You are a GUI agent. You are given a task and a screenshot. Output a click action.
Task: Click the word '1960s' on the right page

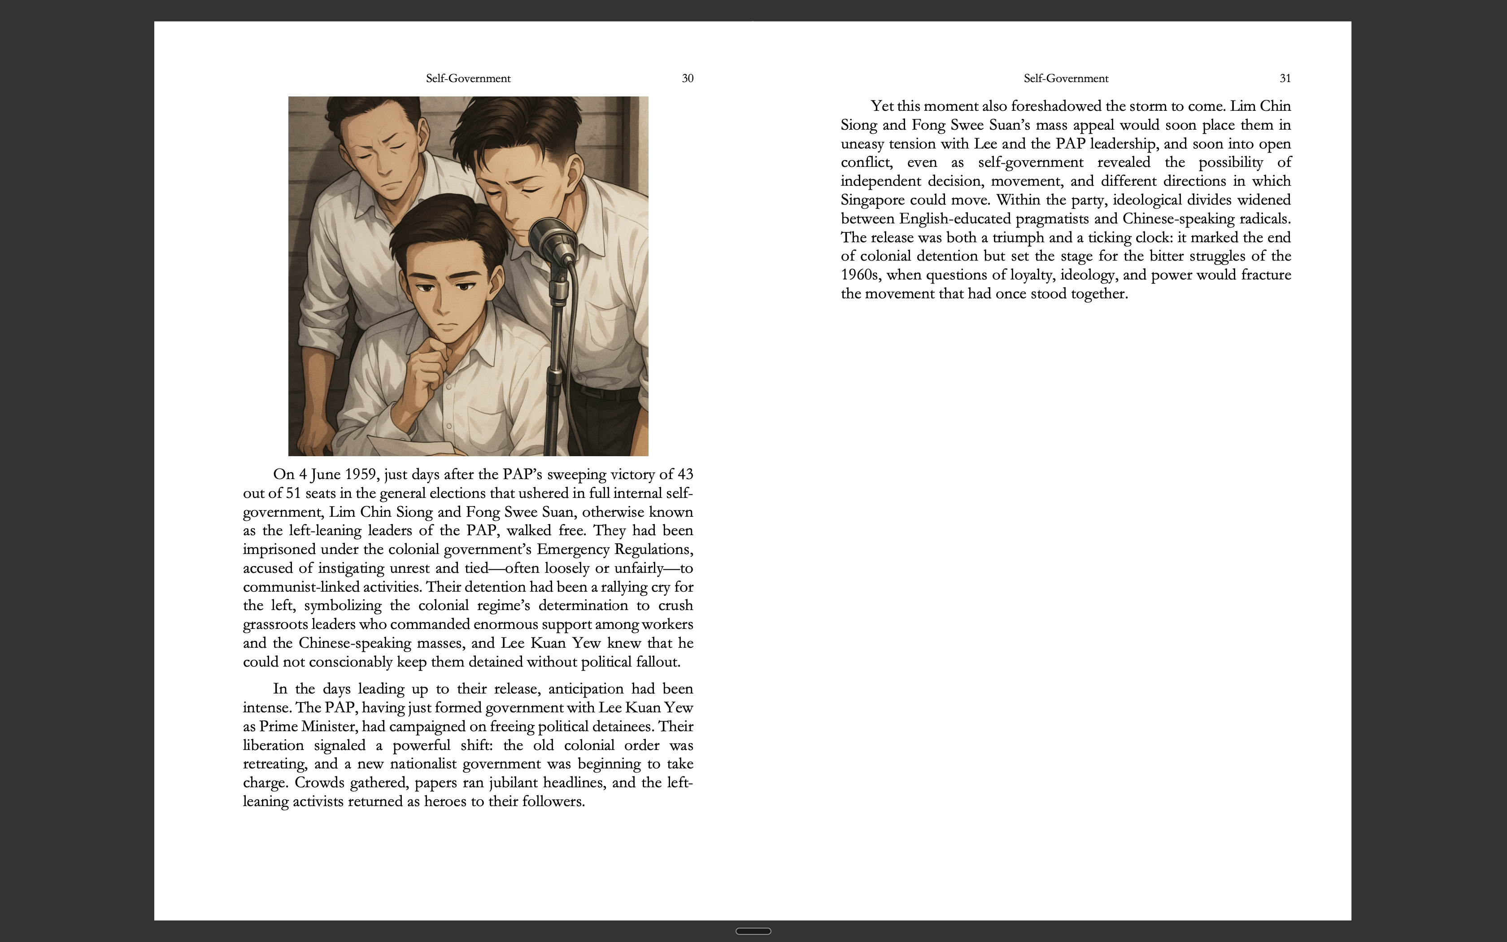860,275
